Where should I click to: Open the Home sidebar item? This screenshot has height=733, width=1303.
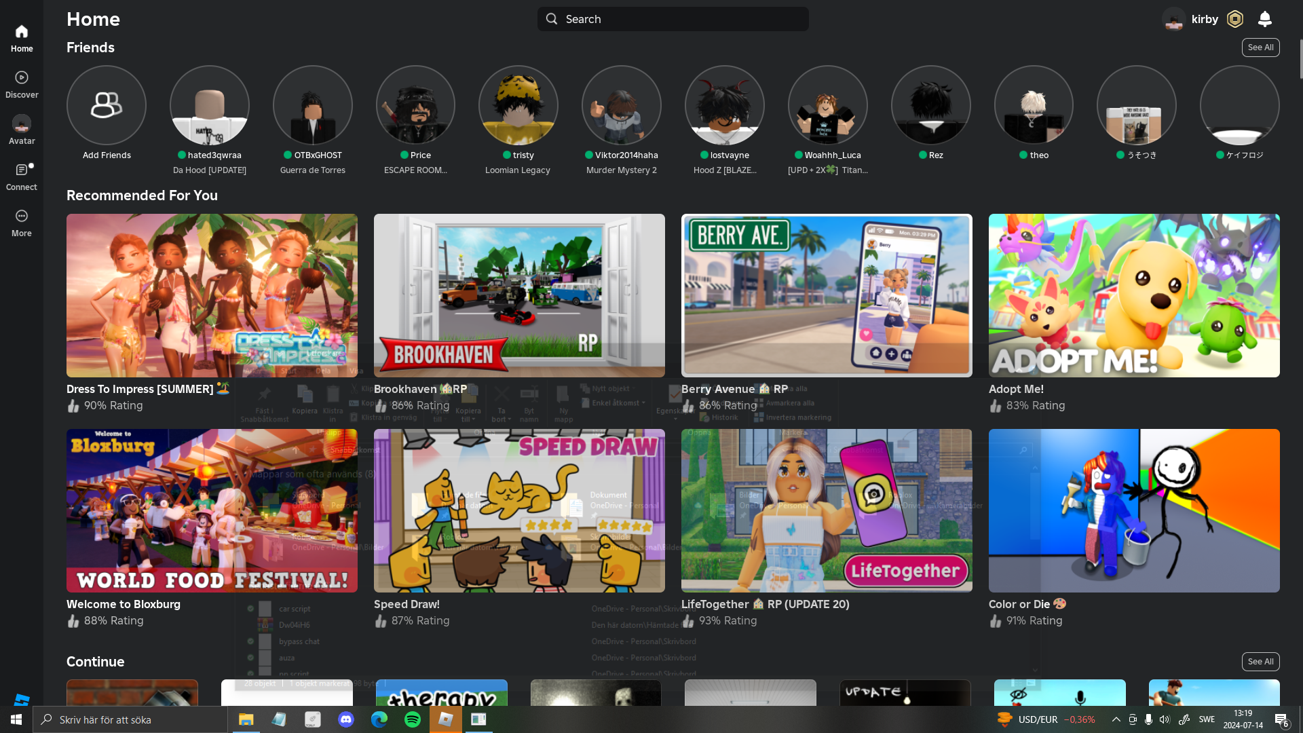(x=22, y=39)
